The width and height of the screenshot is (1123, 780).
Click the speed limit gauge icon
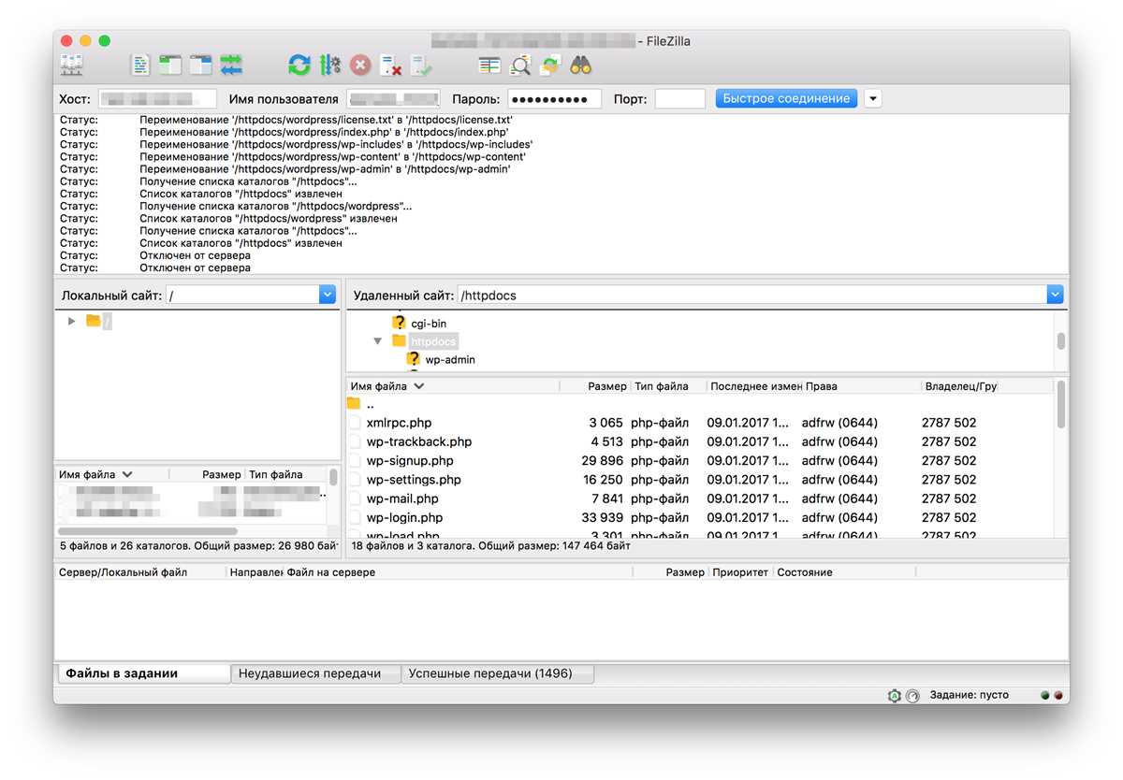click(912, 696)
